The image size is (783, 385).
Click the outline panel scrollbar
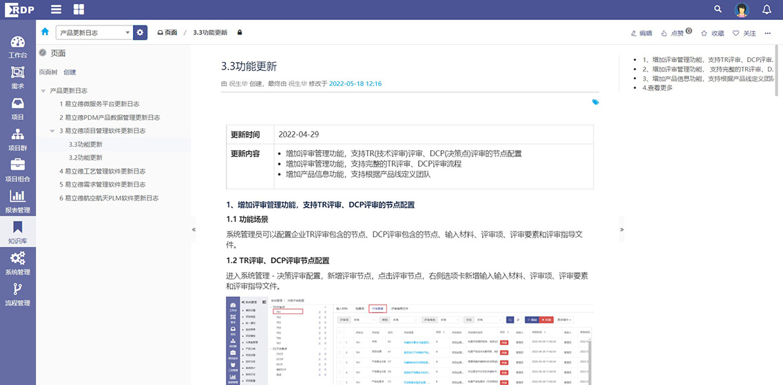click(x=777, y=70)
